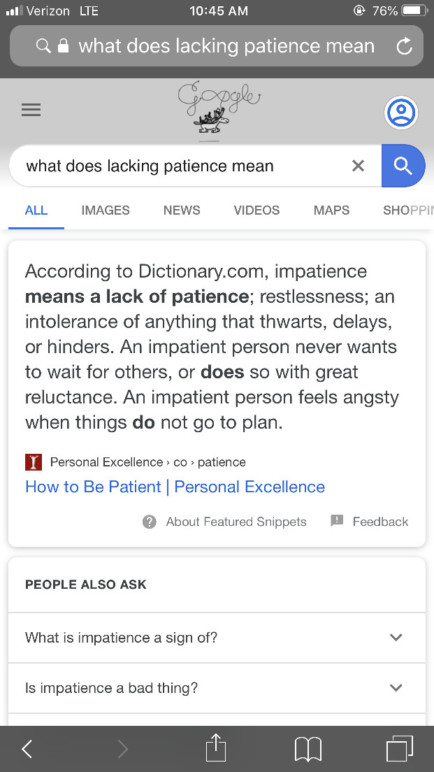This screenshot has height=772, width=434.
Task: Open the hamburger menu icon
Action: click(31, 110)
